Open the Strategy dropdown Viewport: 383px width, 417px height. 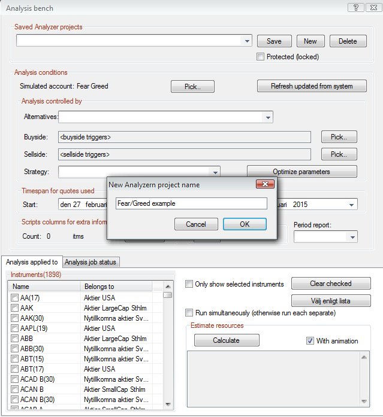point(215,172)
